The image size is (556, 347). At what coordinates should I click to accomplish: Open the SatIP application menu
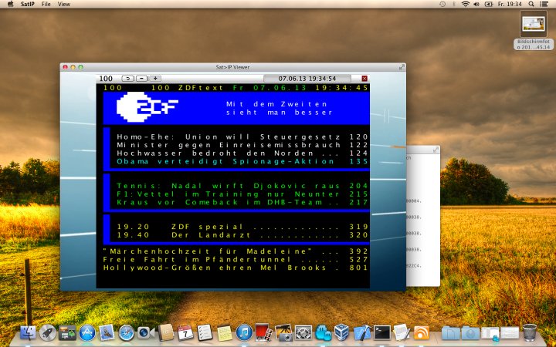(25, 5)
